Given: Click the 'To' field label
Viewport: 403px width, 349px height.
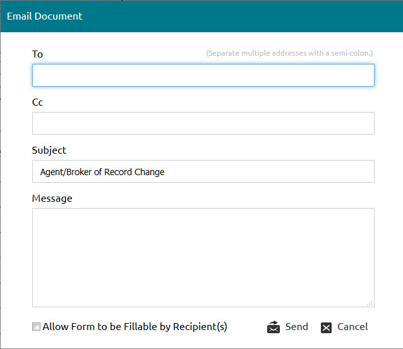Looking at the screenshot, I should [x=37, y=54].
